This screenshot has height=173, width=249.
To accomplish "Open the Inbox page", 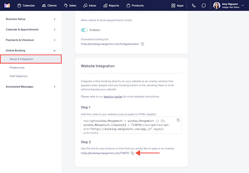I will 90,5.
